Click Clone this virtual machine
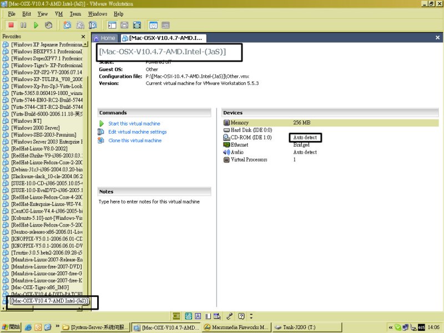The image size is (444, 333). click(135, 140)
